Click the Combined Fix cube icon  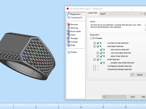coord(68,18)
